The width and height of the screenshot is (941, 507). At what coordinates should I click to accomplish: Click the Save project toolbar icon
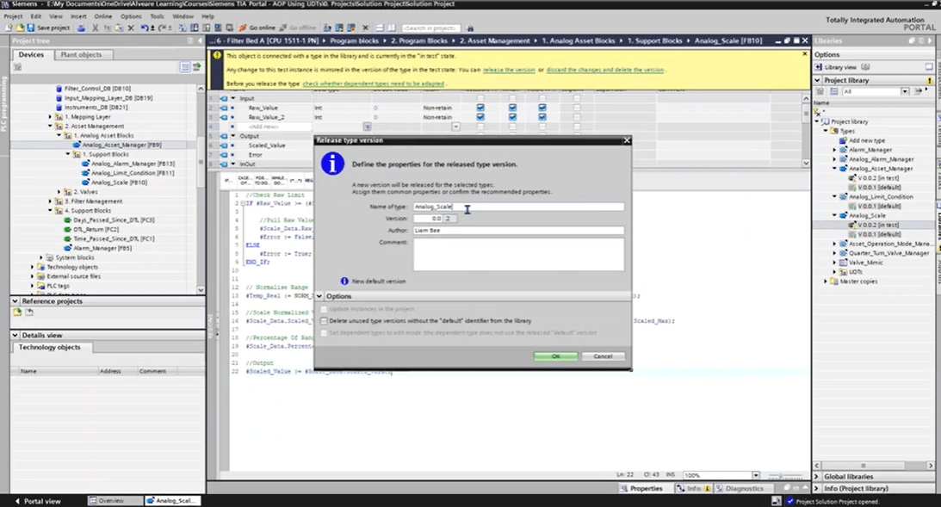[x=31, y=28]
